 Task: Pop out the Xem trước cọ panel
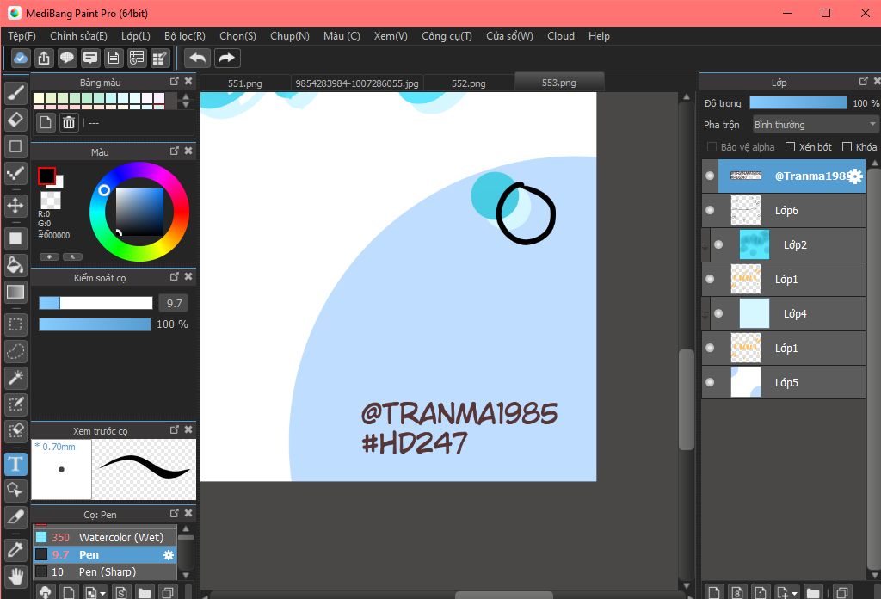(174, 429)
